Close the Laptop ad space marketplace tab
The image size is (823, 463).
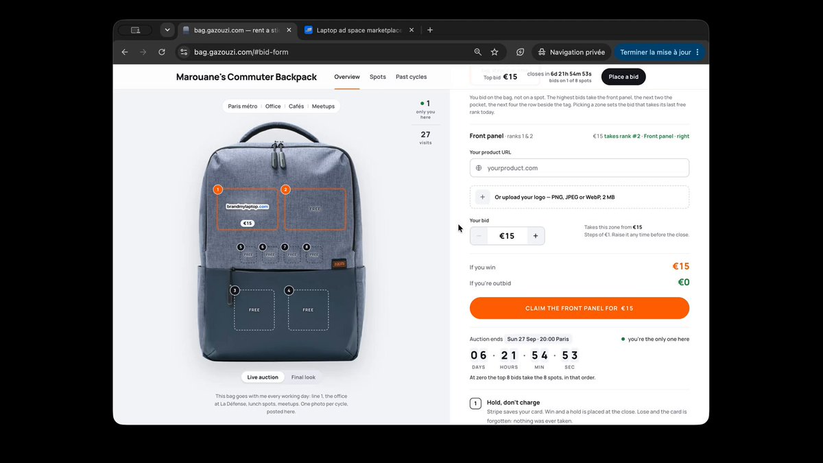[410, 30]
